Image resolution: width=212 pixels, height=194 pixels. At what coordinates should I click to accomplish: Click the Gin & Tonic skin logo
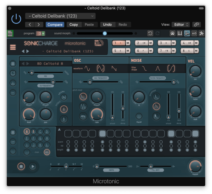pyautogui.click(x=99, y=43)
